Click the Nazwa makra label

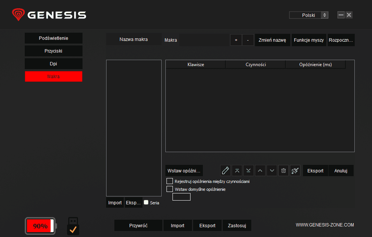click(133, 39)
